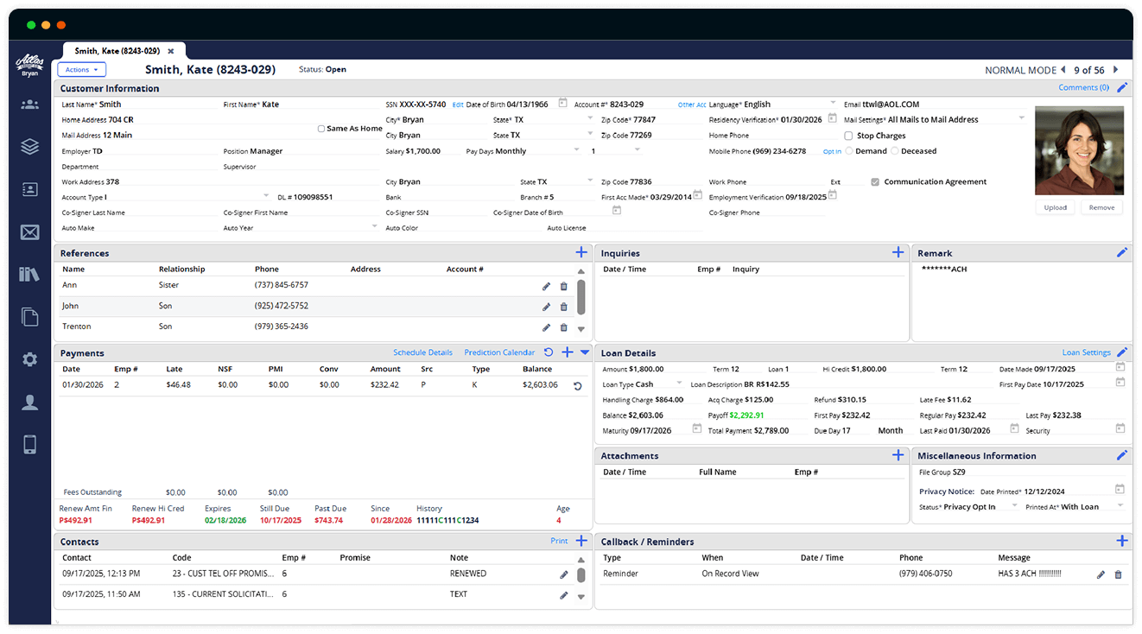Edit the Remark panel with pencil icon
1142x634 pixels.
pyautogui.click(x=1121, y=252)
